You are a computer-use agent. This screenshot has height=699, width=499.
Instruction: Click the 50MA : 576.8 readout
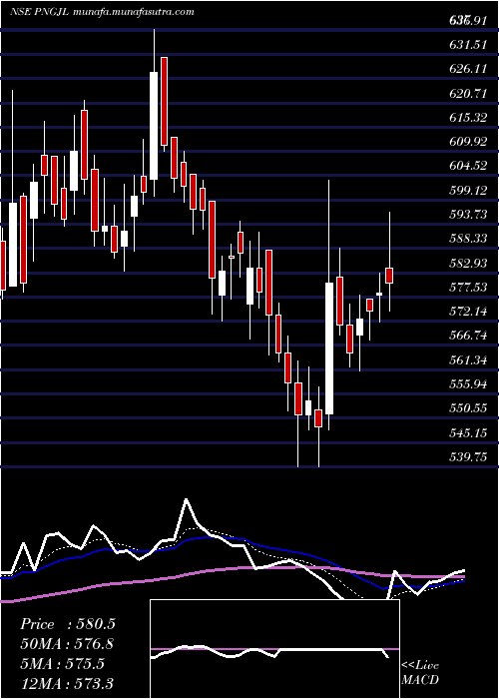pos(67,644)
